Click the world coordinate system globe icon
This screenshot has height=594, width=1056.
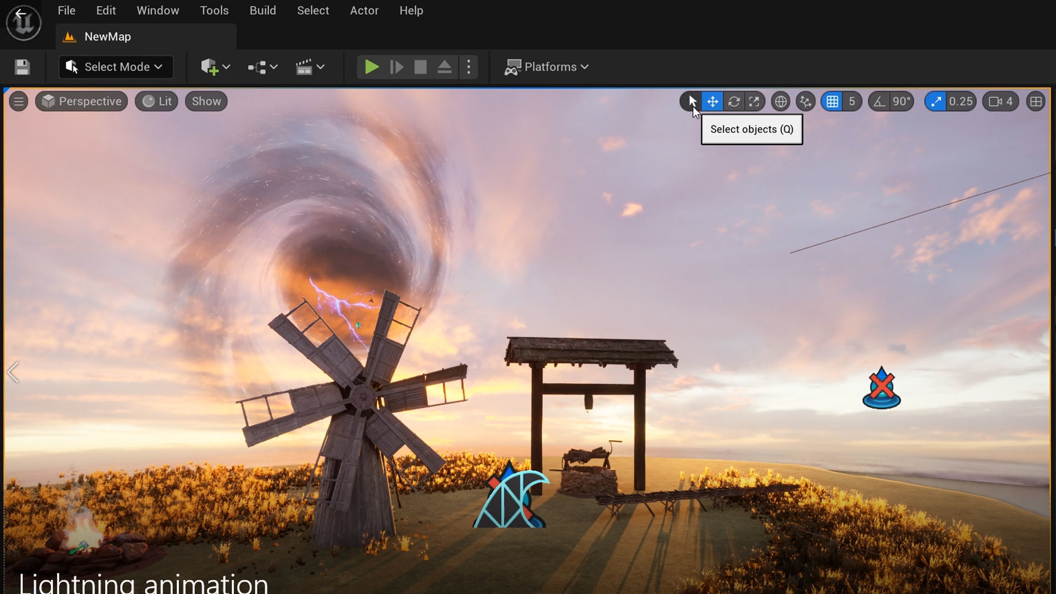[780, 102]
